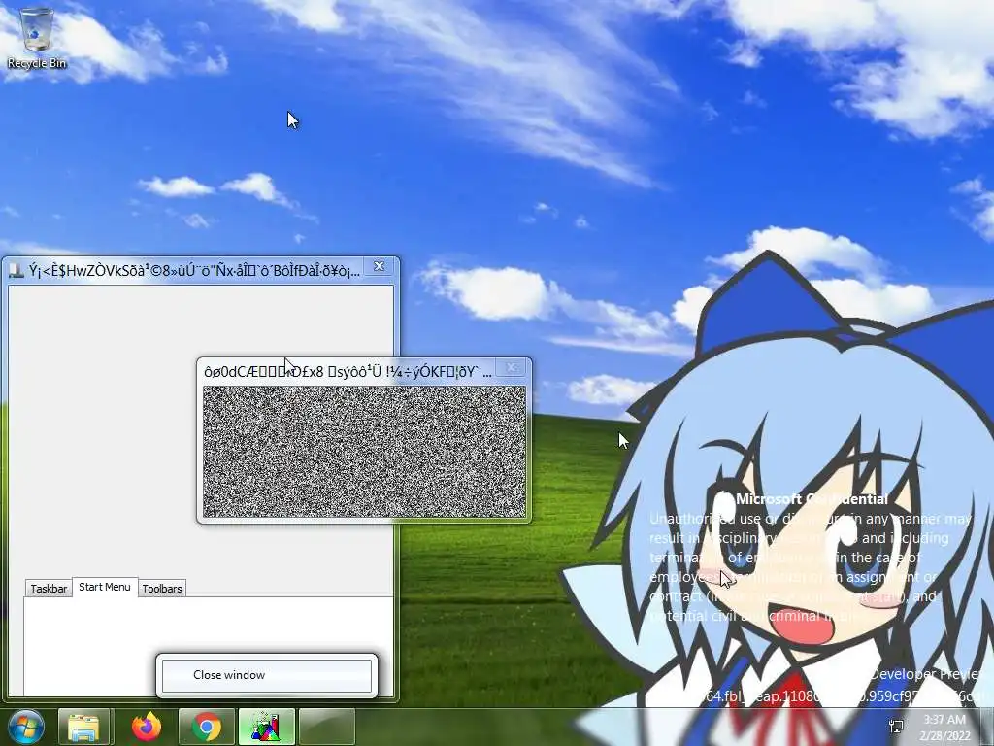Close the garbled-title properties window

coord(380,266)
